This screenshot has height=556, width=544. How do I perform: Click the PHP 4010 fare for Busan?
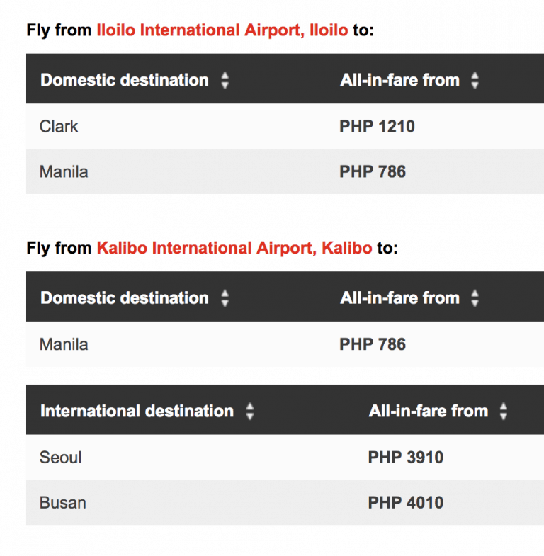click(405, 503)
